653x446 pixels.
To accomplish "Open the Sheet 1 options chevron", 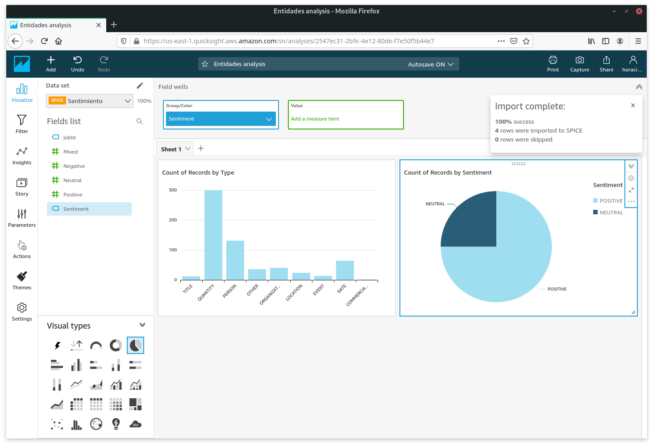I will [188, 148].
